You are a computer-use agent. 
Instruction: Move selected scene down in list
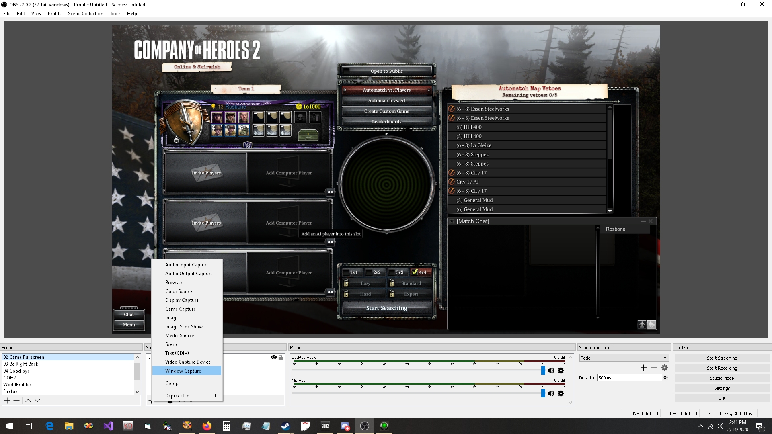point(37,401)
